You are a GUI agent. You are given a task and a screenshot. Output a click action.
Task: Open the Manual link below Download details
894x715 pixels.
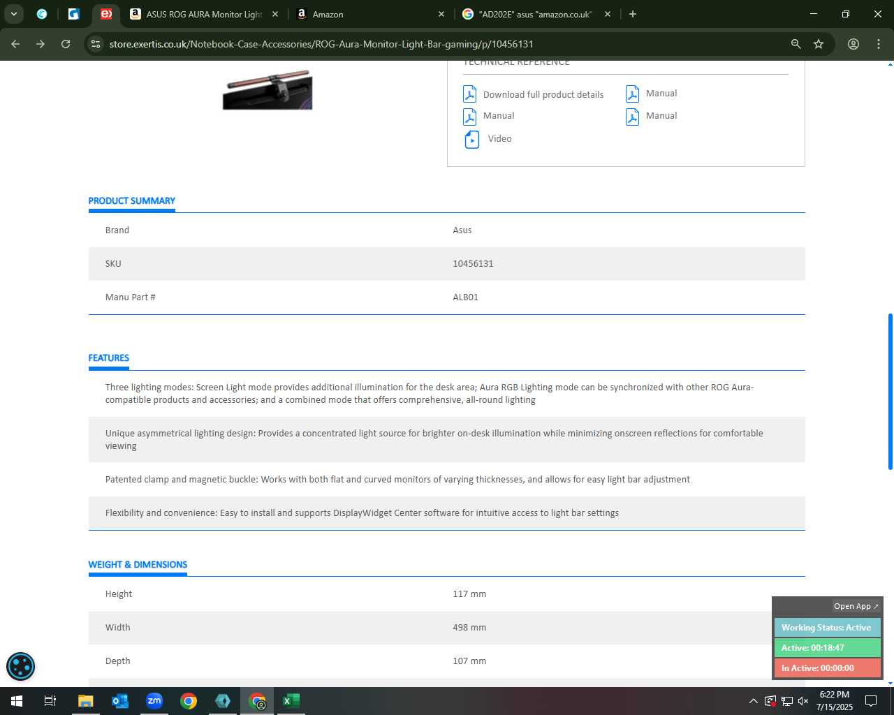coord(499,116)
